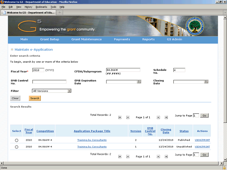This screenshot has height=170, width=227.
Task: Go to first page in upper pagination
Action: pos(120,117)
